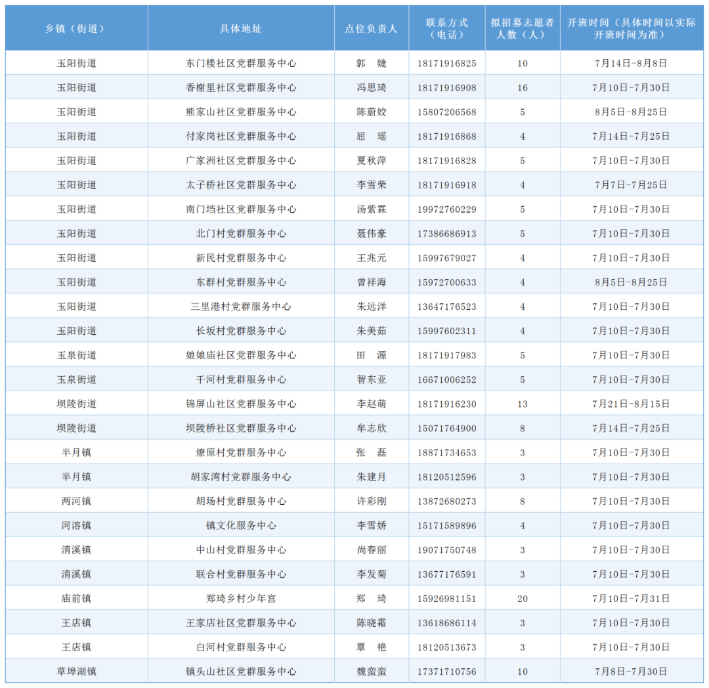Select contact person 魏蛮蛮
The height and width of the screenshot is (688, 709).
tap(371, 671)
